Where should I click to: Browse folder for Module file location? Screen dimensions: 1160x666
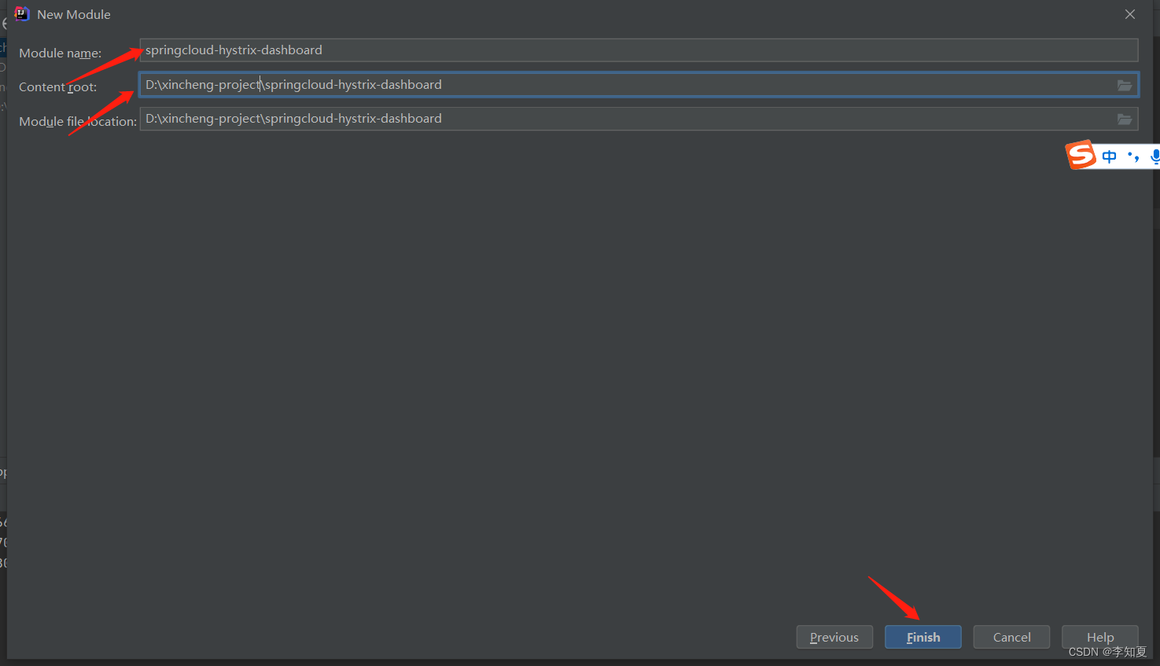1125,119
